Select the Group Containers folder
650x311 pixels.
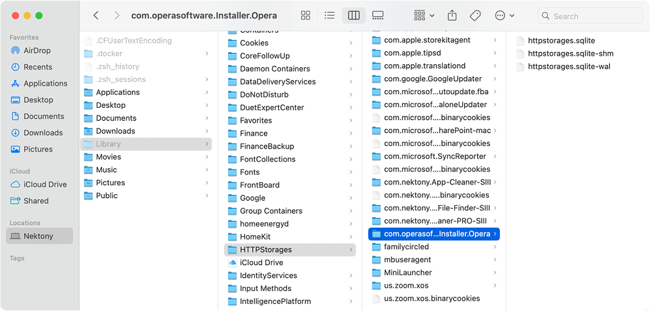pos(290,211)
